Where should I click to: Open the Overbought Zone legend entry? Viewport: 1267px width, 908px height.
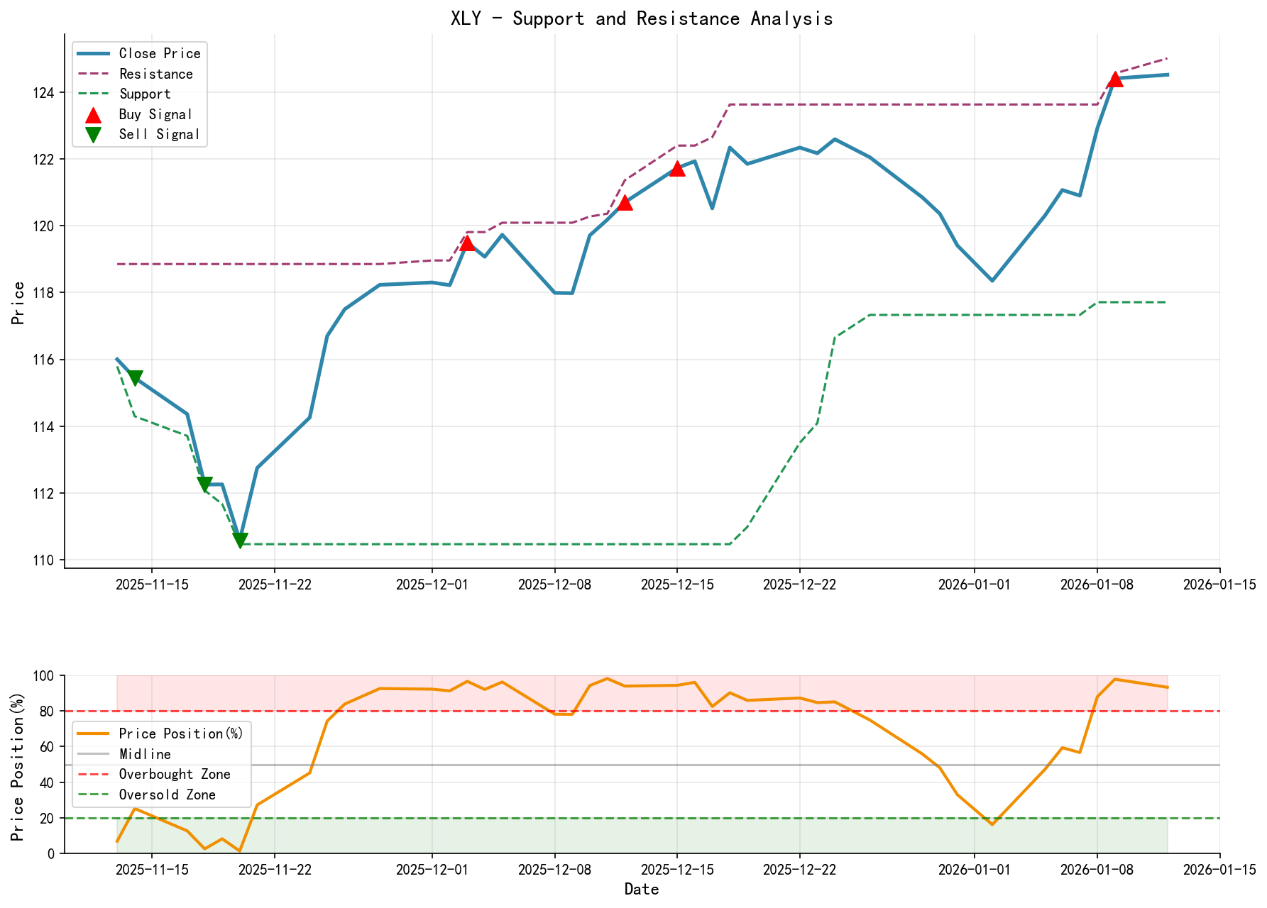[173, 774]
